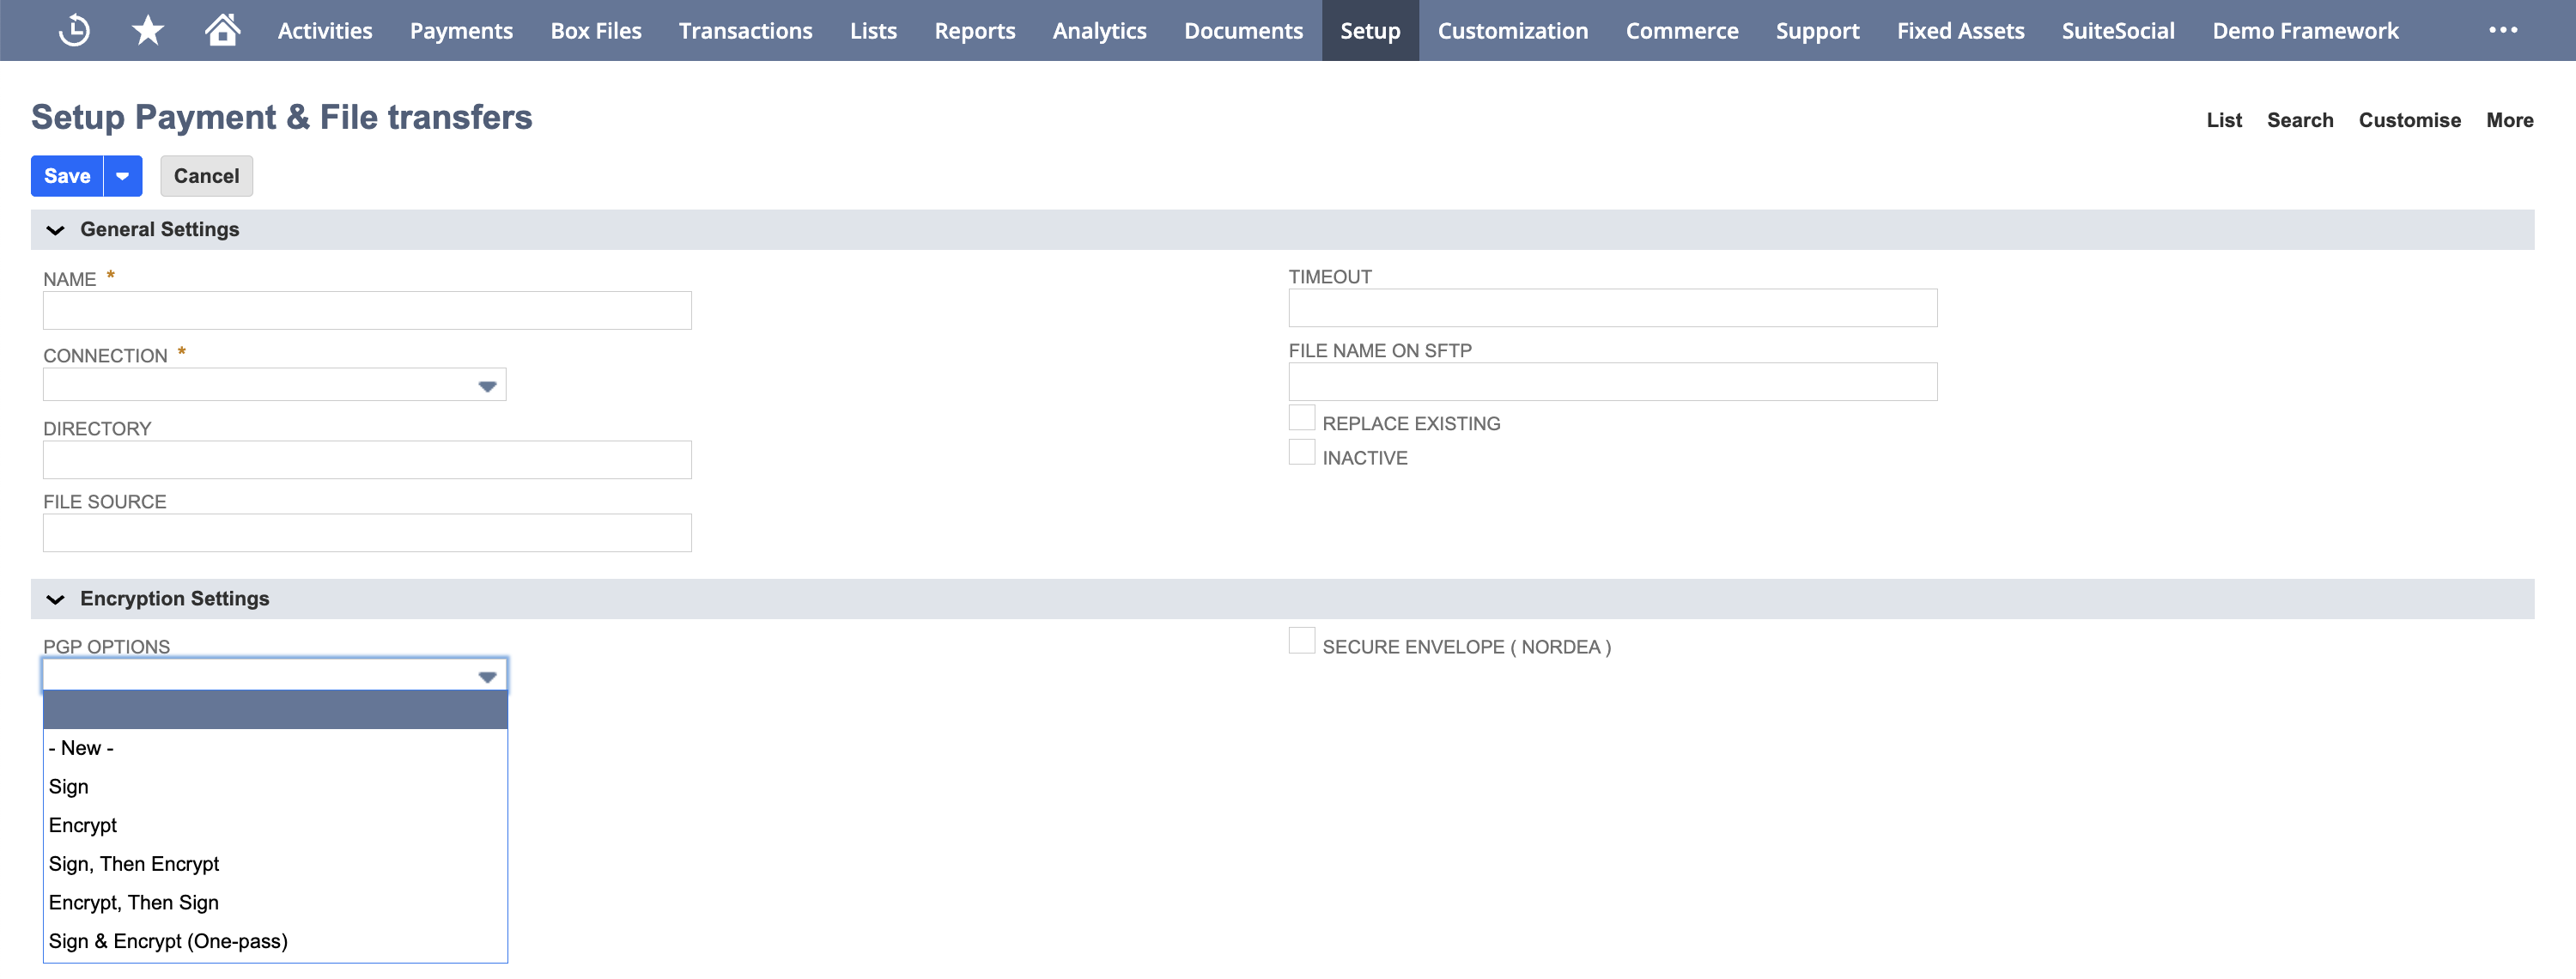This screenshot has height=979, width=2576.
Task: Collapse the General Settings section chevron
Action: pyautogui.click(x=56, y=230)
